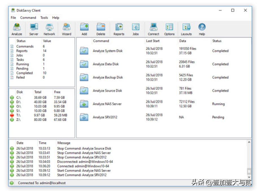Click the Pending status of SRV2012
The width and height of the screenshot is (257, 191).
[218, 117]
